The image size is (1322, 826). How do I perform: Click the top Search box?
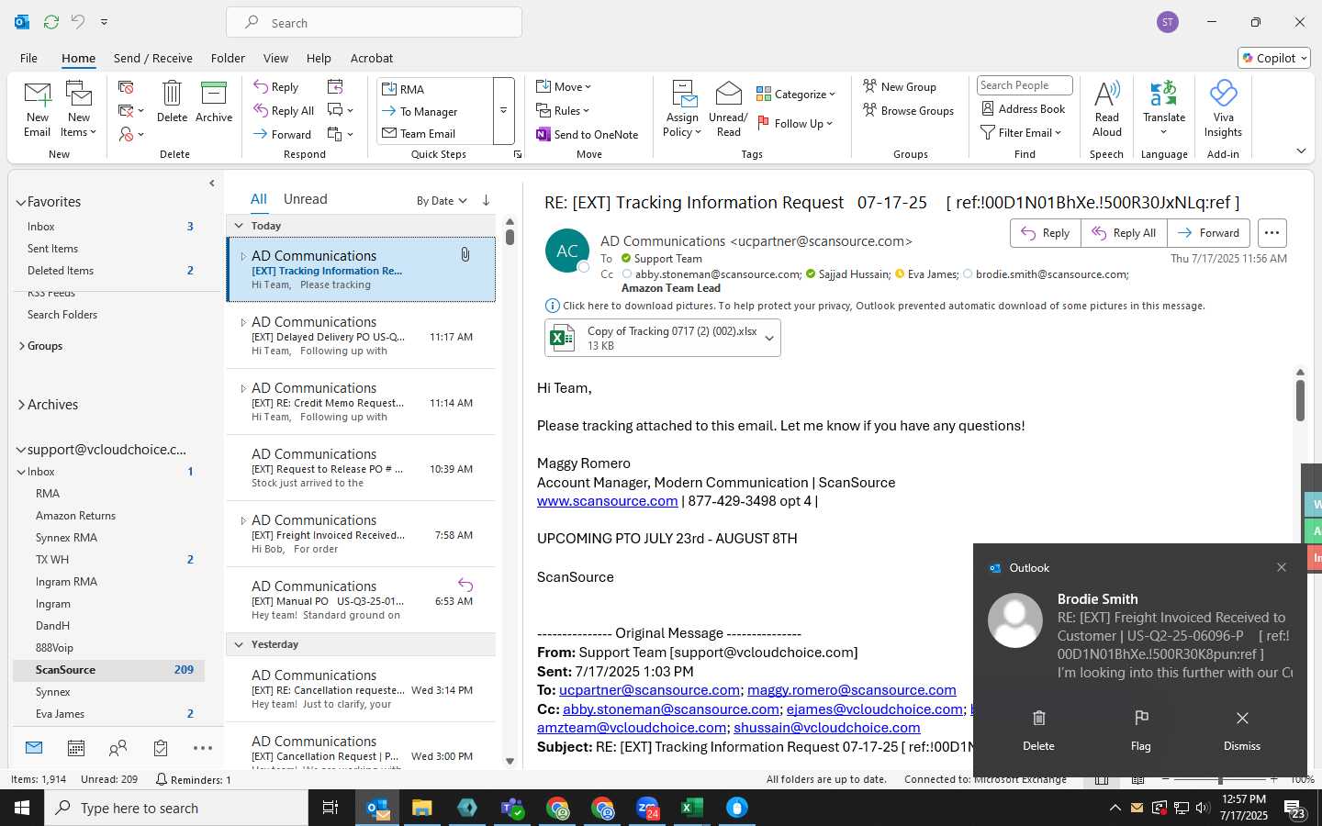click(375, 23)
